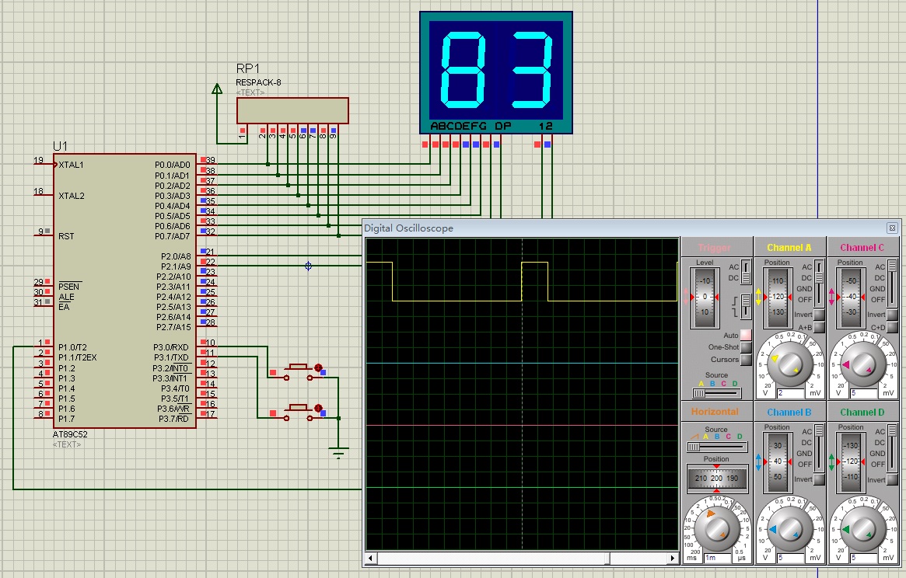Viewport: 906px width, 578px height.
Task: Toggle Channel B Invert button
Action: (819, 479)
